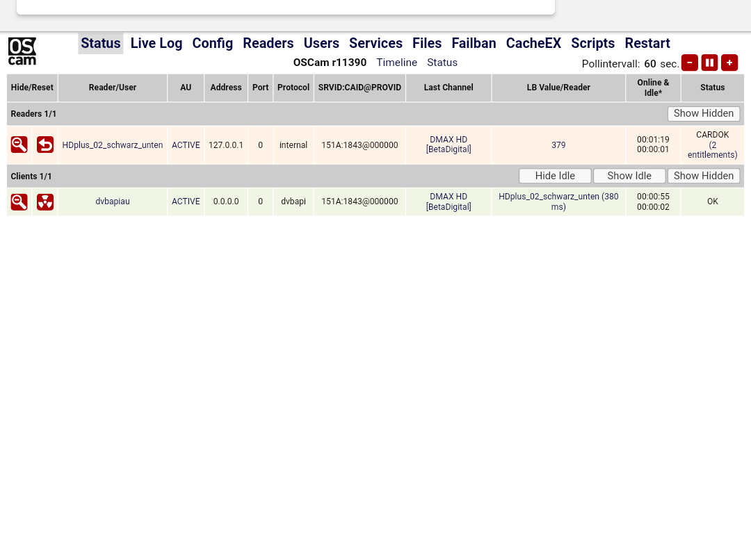Screen dimensions: 751x535
Task: Decrease the poll interval with minus
Action: coord(689,63)
